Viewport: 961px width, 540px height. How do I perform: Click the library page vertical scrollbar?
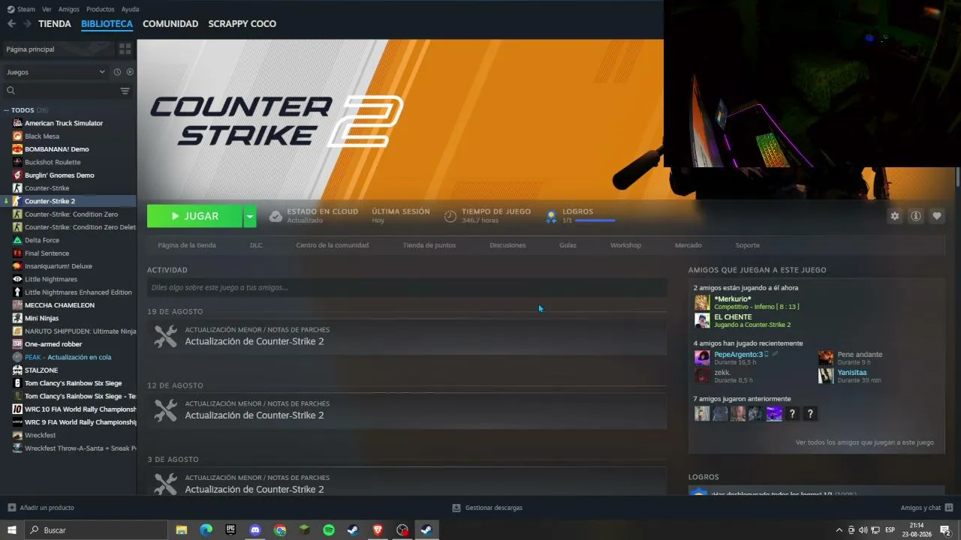tap(958, 177)
